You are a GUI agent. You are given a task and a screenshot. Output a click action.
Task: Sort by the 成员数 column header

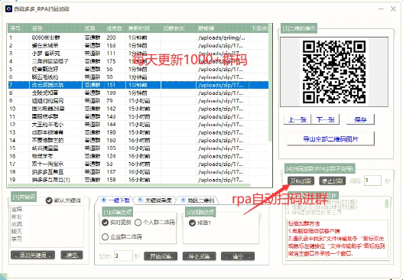tap(115, 28)
